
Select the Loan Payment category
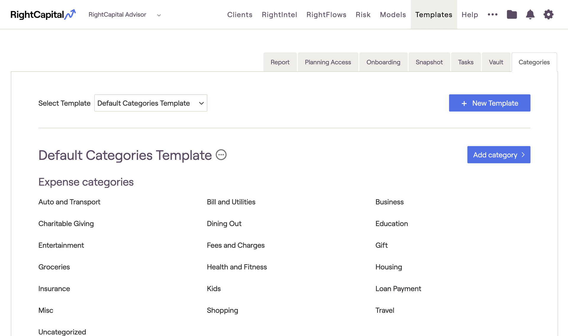398,289
